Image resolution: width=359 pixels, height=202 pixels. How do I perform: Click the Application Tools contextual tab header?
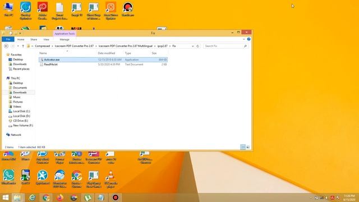click(x=65, y=34)
